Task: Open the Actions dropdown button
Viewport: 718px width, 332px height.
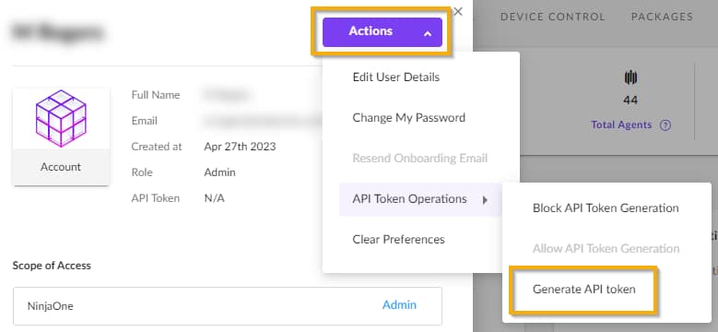Action: pos(383,32)
